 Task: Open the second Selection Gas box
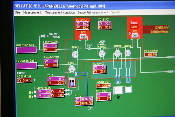[x=26, y=66]
